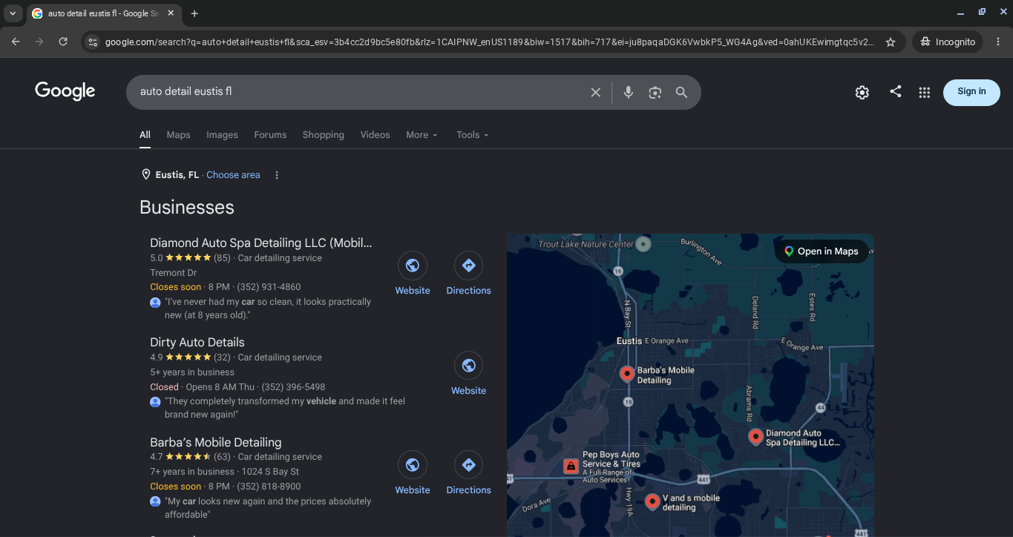Clear the search box with the X icon
Image resolution: width=1013 pixels, height=537 pixels.
click(595, 93)
